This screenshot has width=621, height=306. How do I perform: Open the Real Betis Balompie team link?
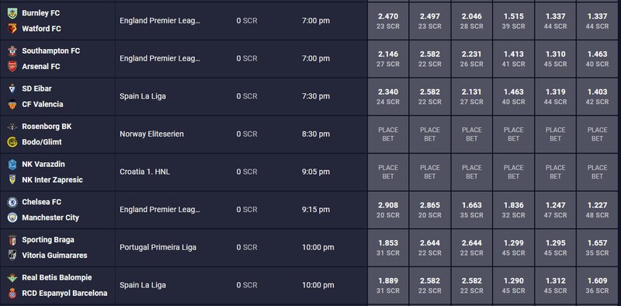tap(57, 277)
